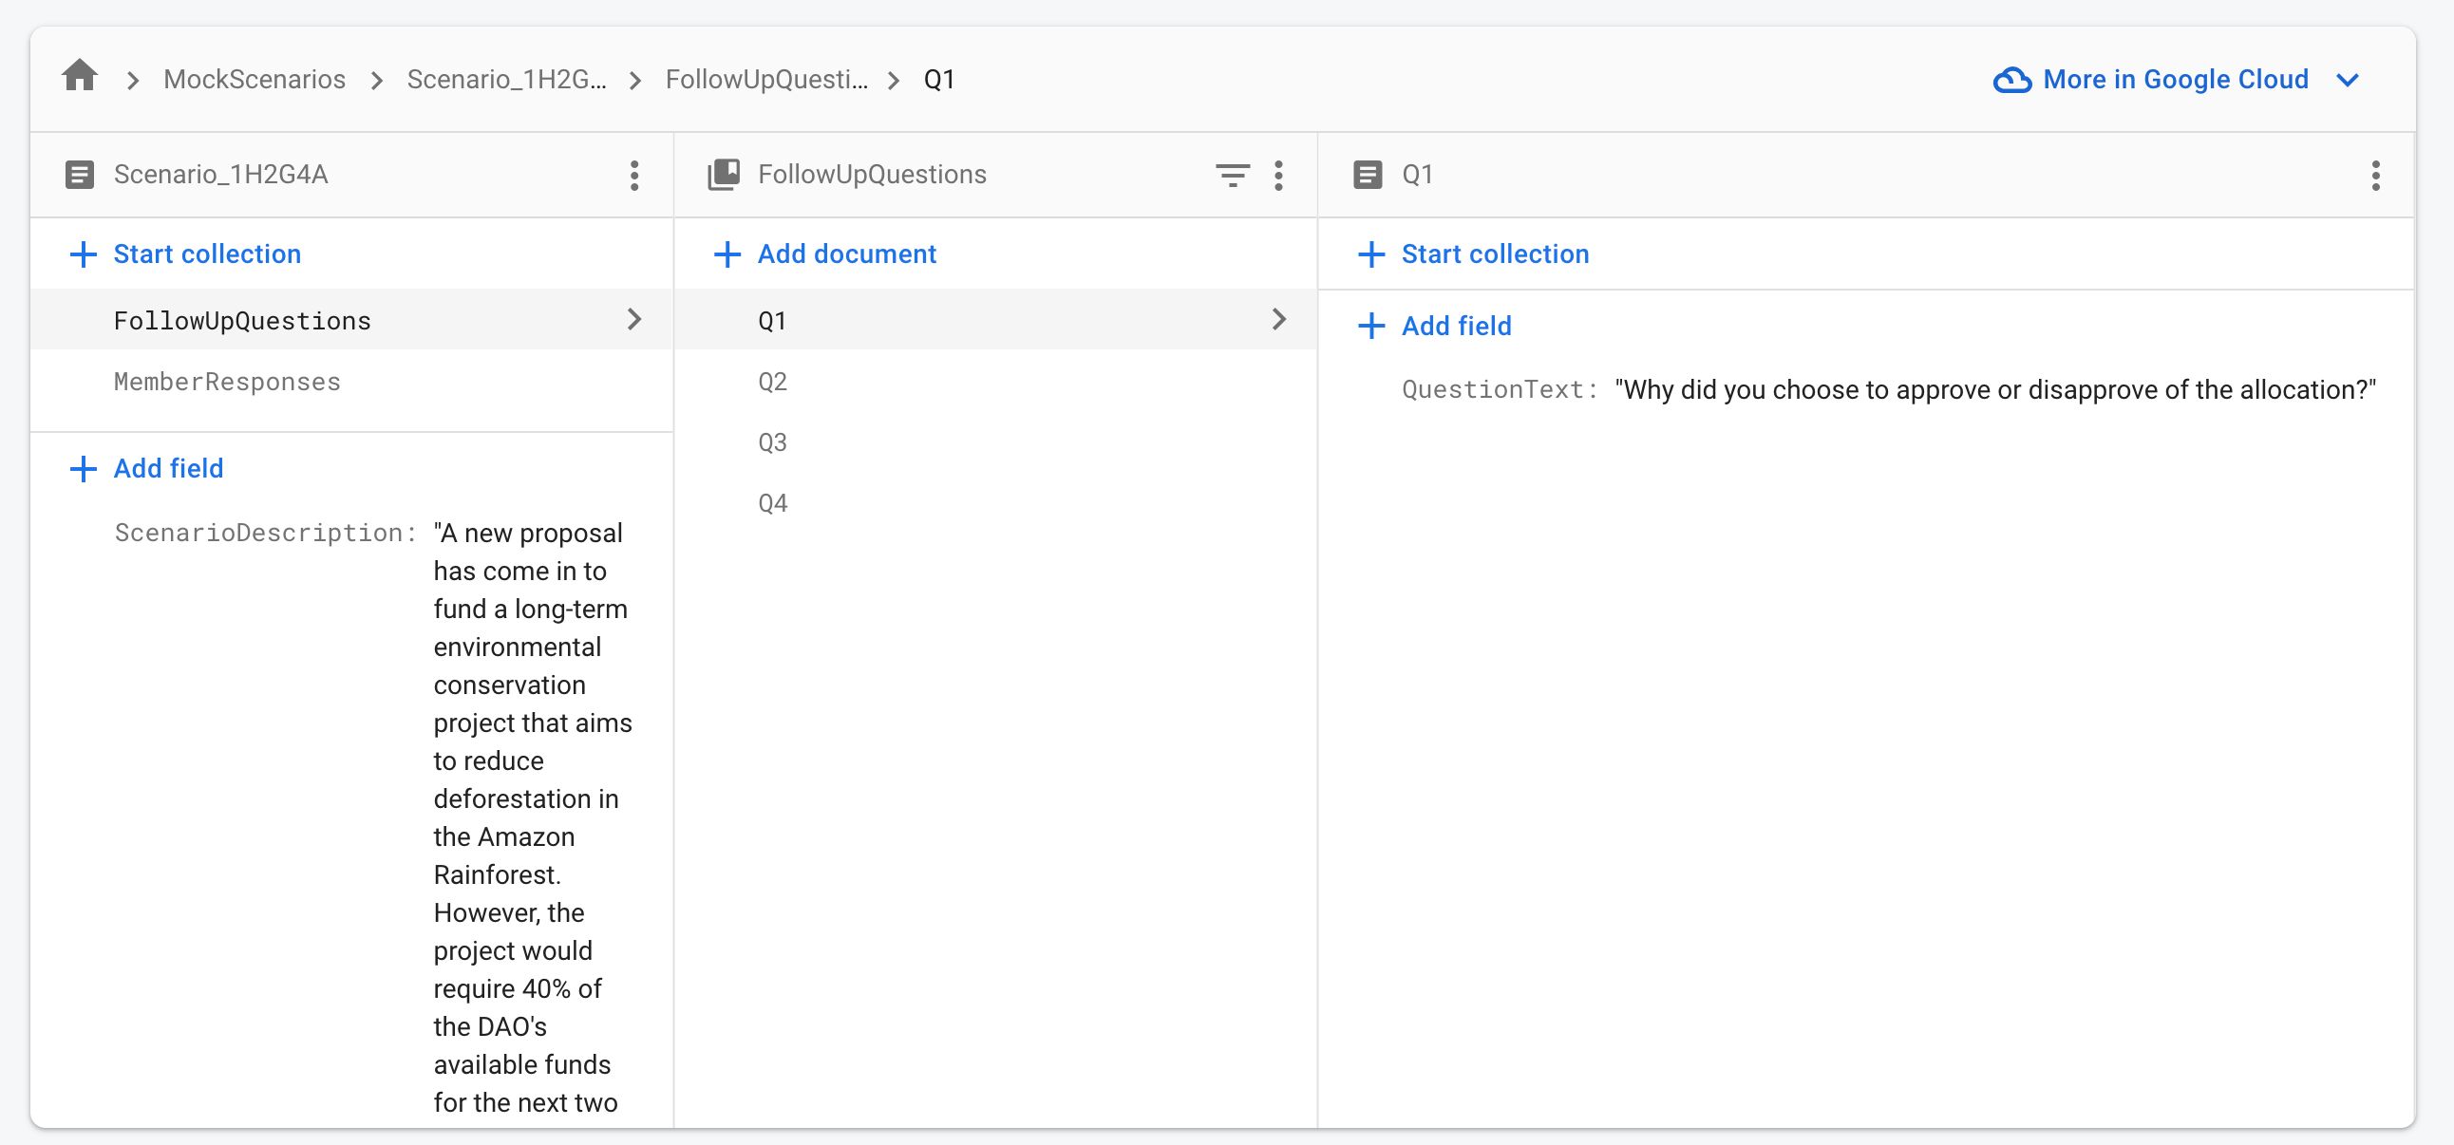
Task: Start collection in Q1 document panel
Action: (1473, 253)
